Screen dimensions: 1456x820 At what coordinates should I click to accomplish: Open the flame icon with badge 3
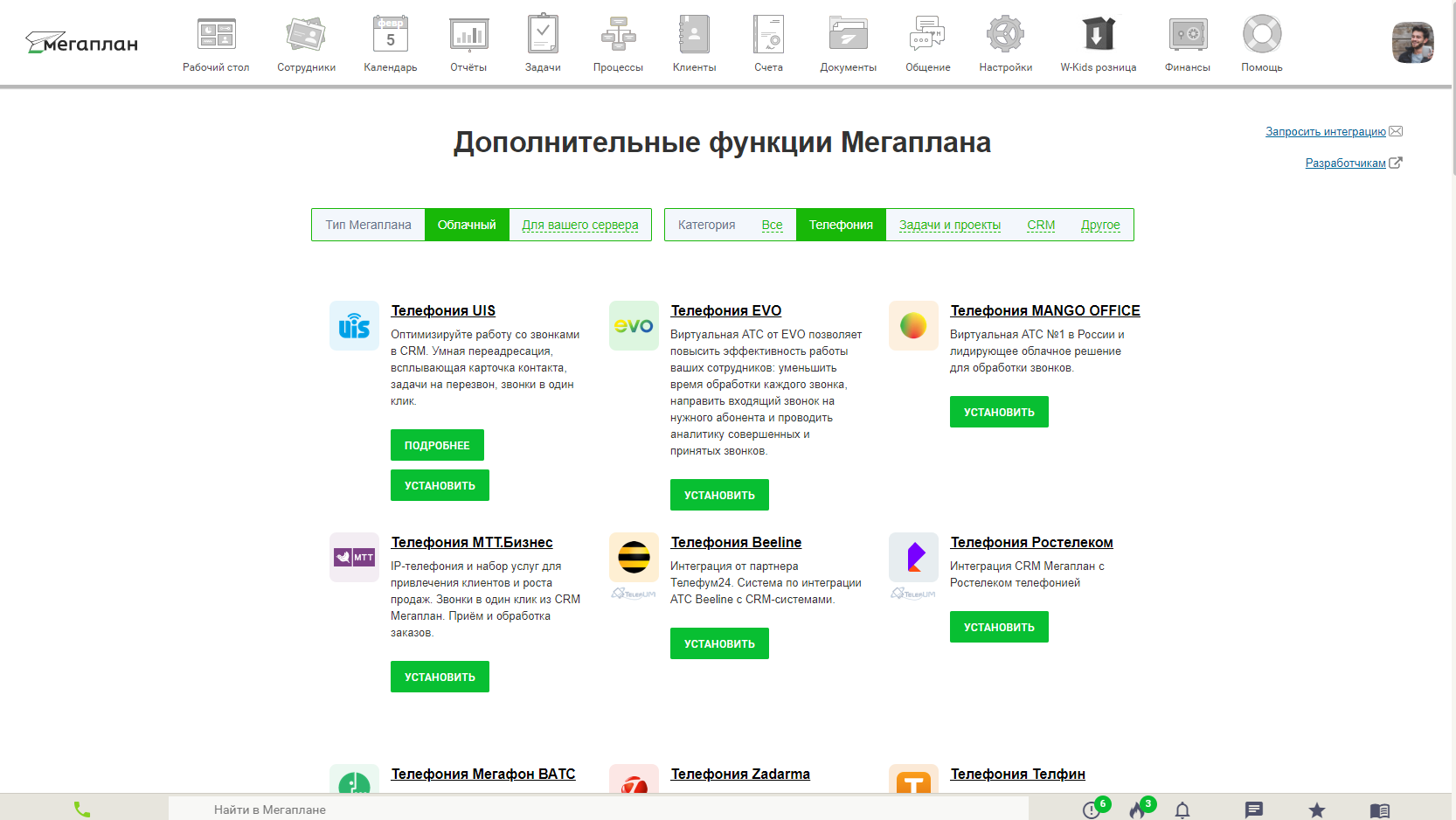coord(1139,810)
